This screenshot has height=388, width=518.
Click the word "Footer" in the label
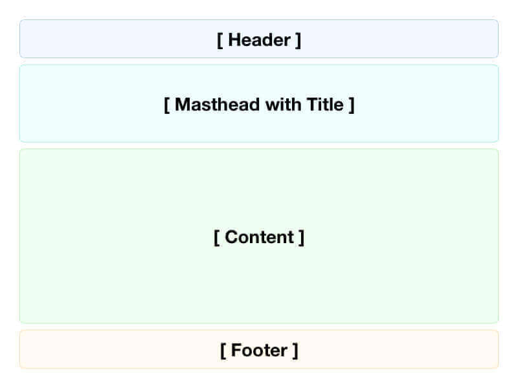[x=259, y=350]
